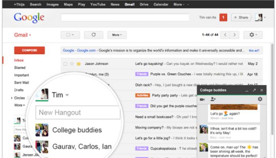276x158 pixels.
Task: Open 'Moving company?' email
Action: 149,127
